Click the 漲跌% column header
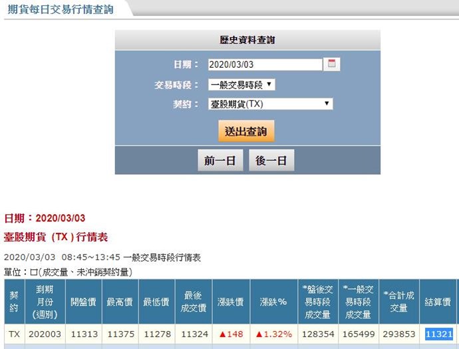The image size is (459, 349). click(x=273, y=302)
